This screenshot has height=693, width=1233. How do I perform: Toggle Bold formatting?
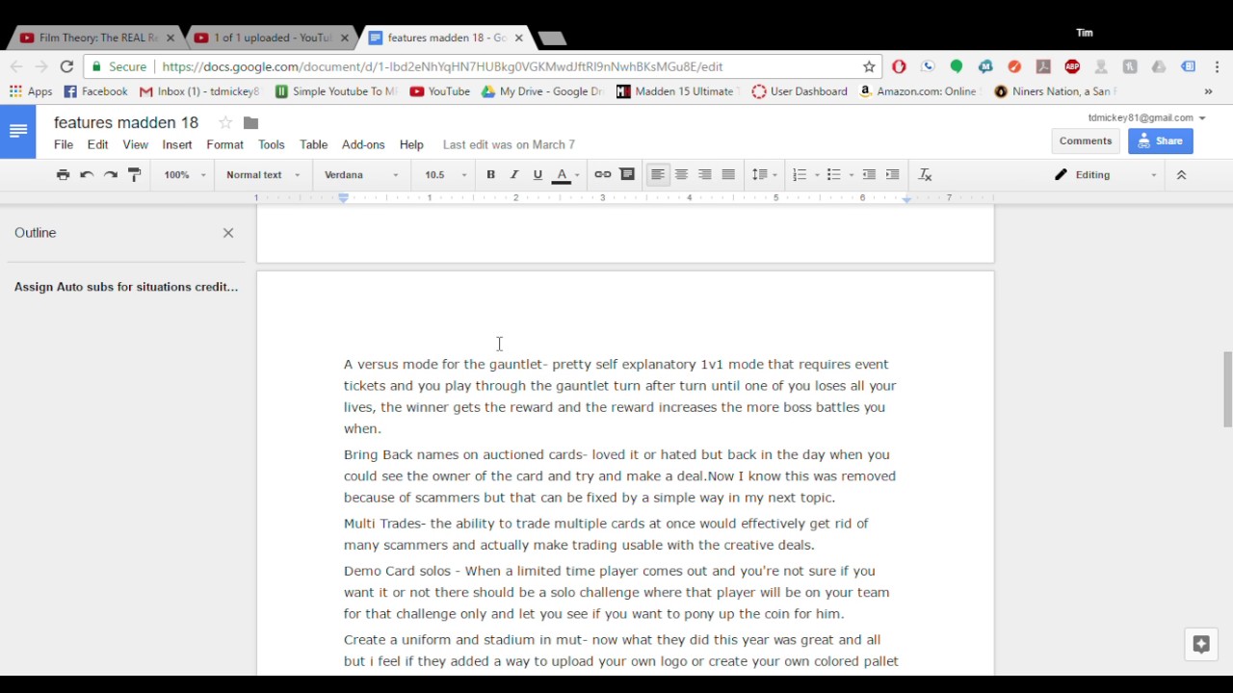tap(490, 174)
